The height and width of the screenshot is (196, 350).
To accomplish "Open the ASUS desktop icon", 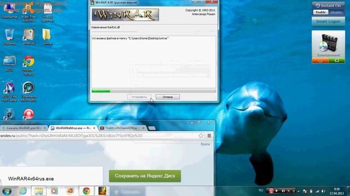I will point(9,64).
